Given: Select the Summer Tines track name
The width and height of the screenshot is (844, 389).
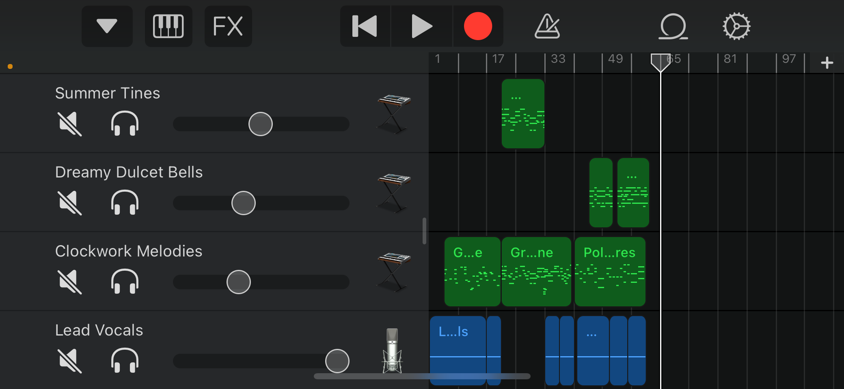Looking at the screenshot, I should pyautogui.click(x=108, y=93).
